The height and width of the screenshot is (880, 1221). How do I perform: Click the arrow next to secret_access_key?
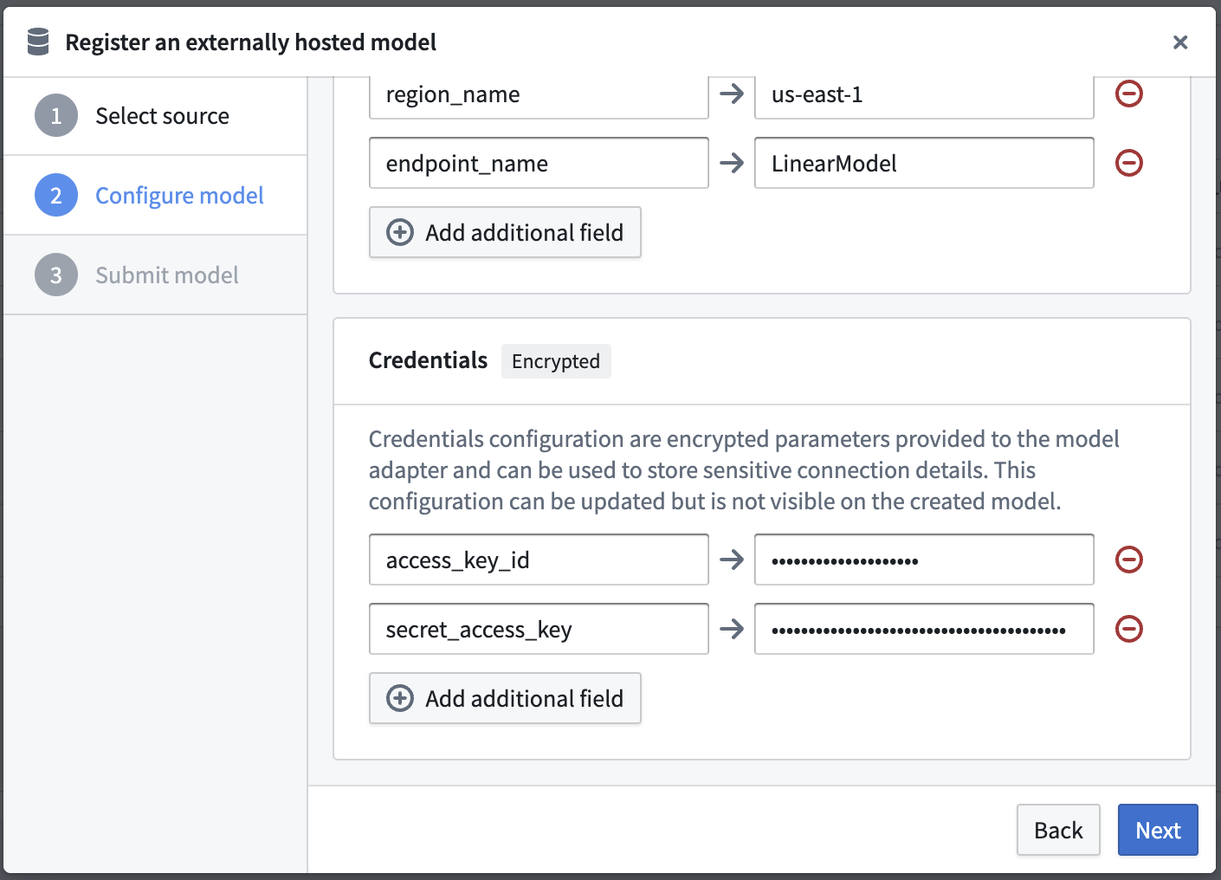click(732, 629)
